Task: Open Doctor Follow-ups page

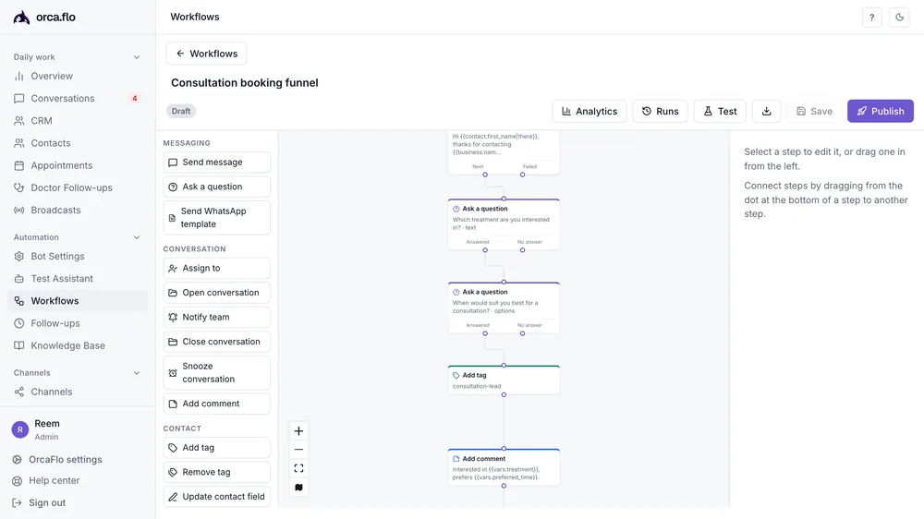Action: pos(78,187)
